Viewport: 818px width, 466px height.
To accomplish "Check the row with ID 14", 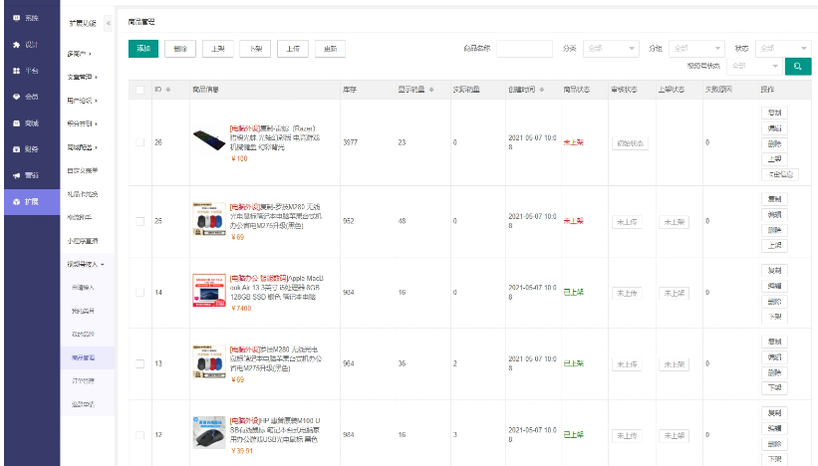I will [x=139, y=293].
